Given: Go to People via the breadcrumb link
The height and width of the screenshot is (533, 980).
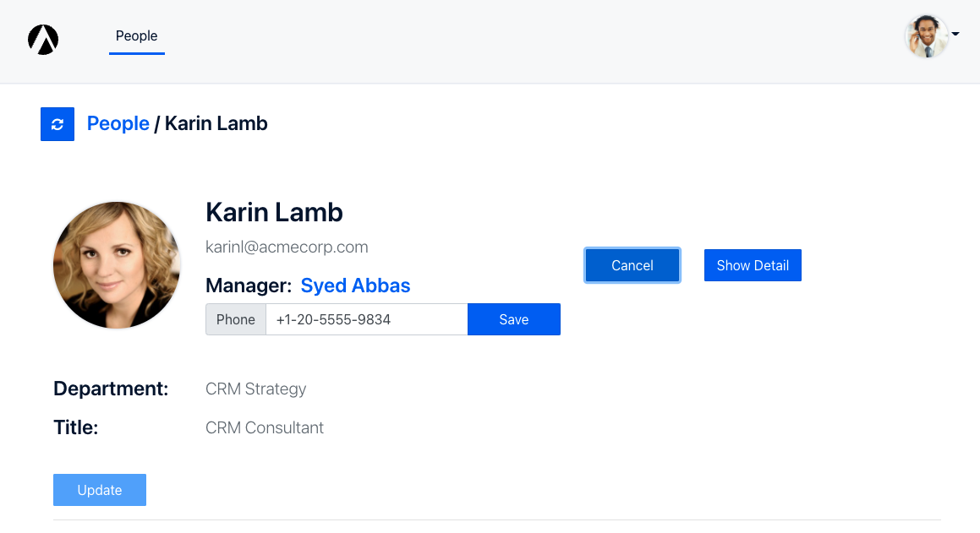Looking at the screenshot, I should 118,124.
